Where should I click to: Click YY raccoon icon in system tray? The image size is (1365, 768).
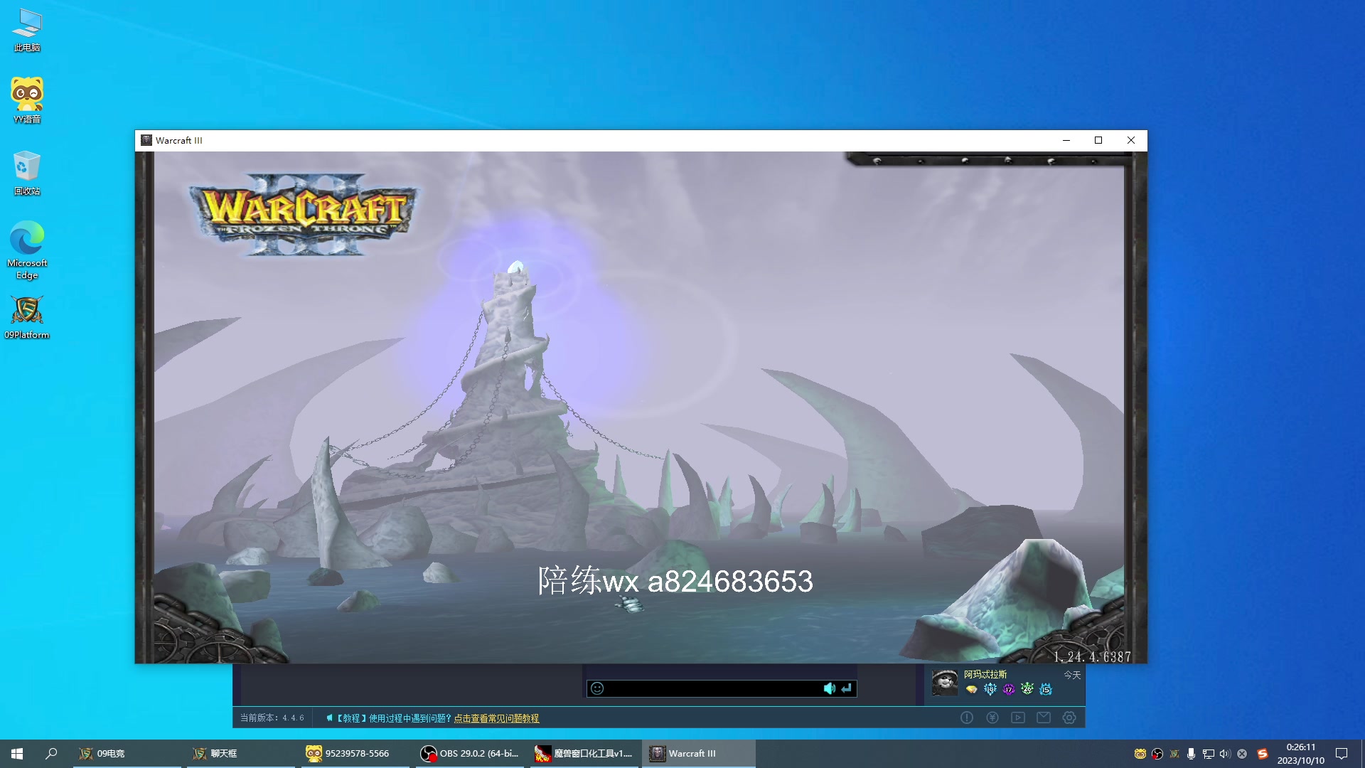(1140, 754)
